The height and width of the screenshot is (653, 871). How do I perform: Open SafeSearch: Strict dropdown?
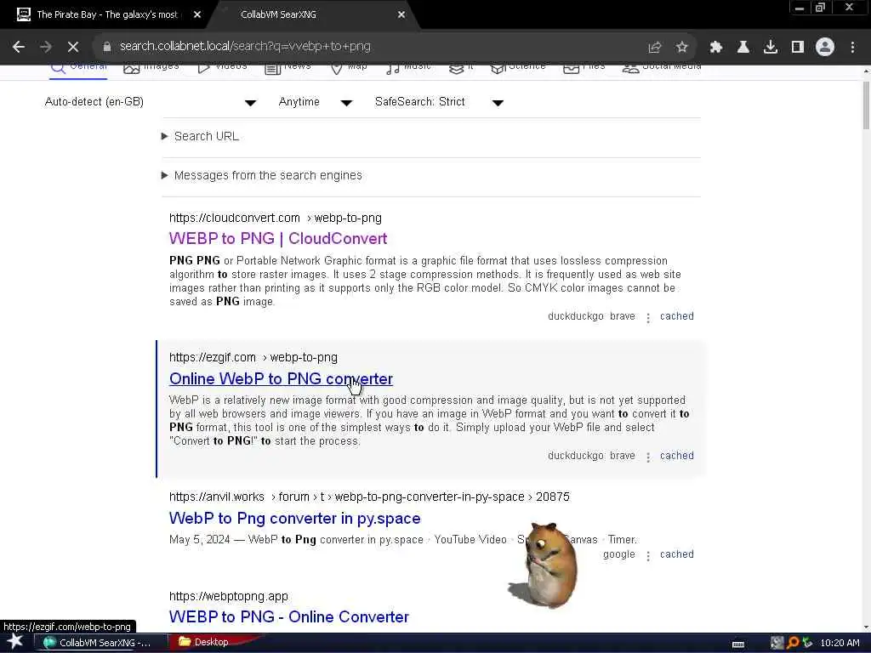coord(439,102)
